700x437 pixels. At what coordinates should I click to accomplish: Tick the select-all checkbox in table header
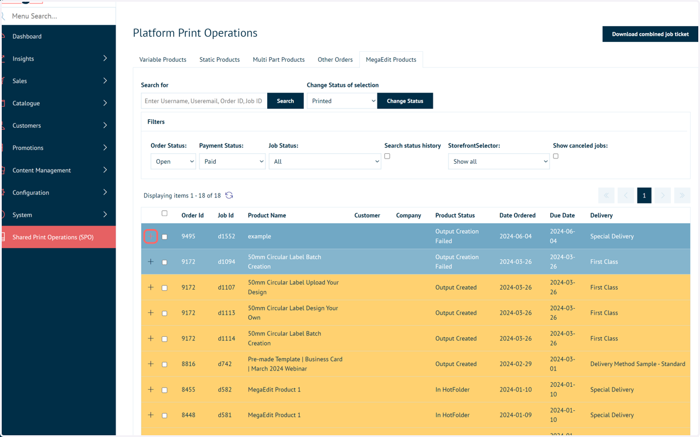tap(164, 213)
